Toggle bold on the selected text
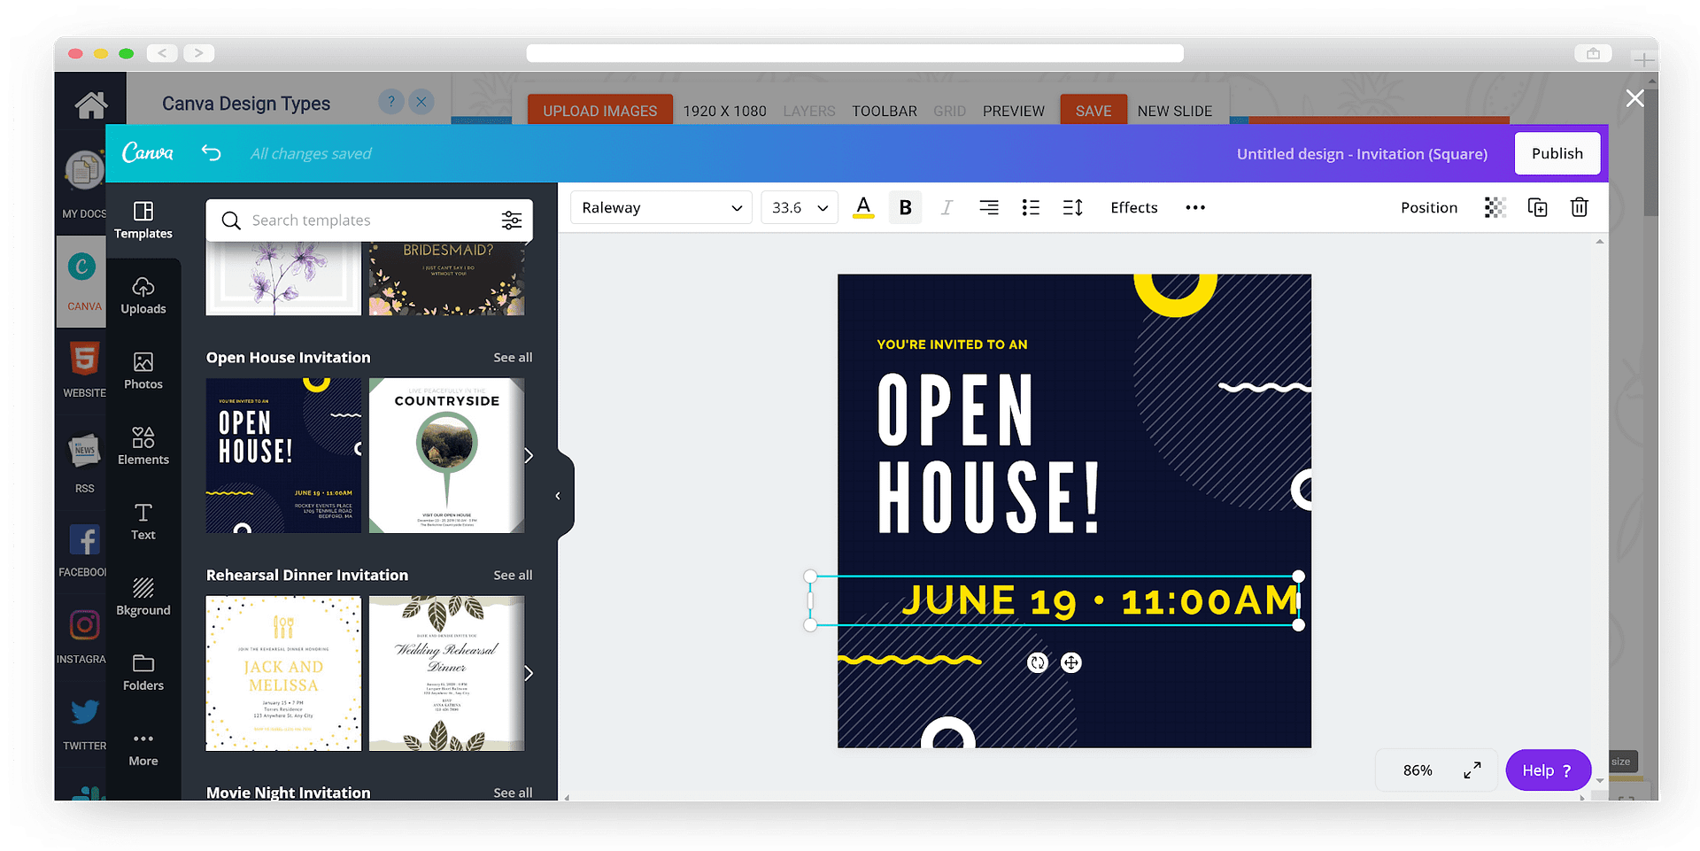Image resolution: width=1700 pixels, height=851 pixels. click(x=905, y=207)
